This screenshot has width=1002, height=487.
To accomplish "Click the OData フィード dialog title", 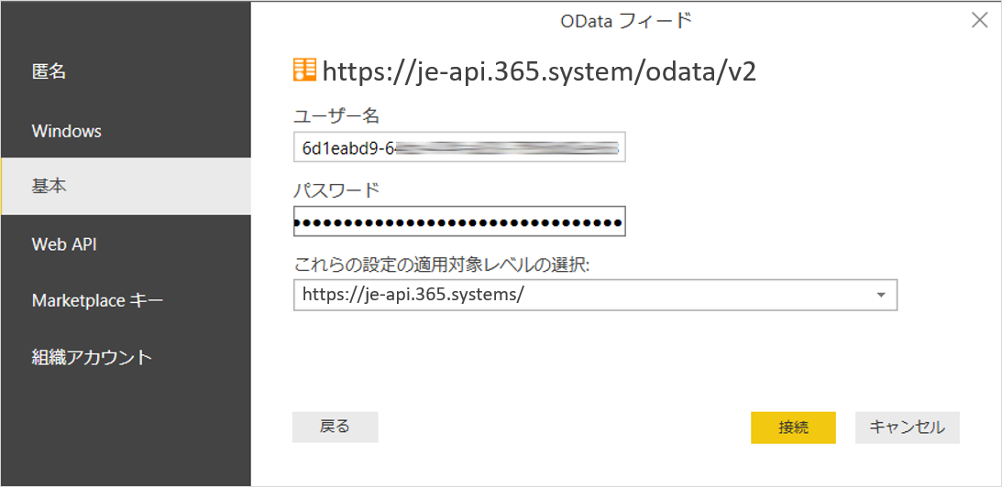I will coord(625,20).
